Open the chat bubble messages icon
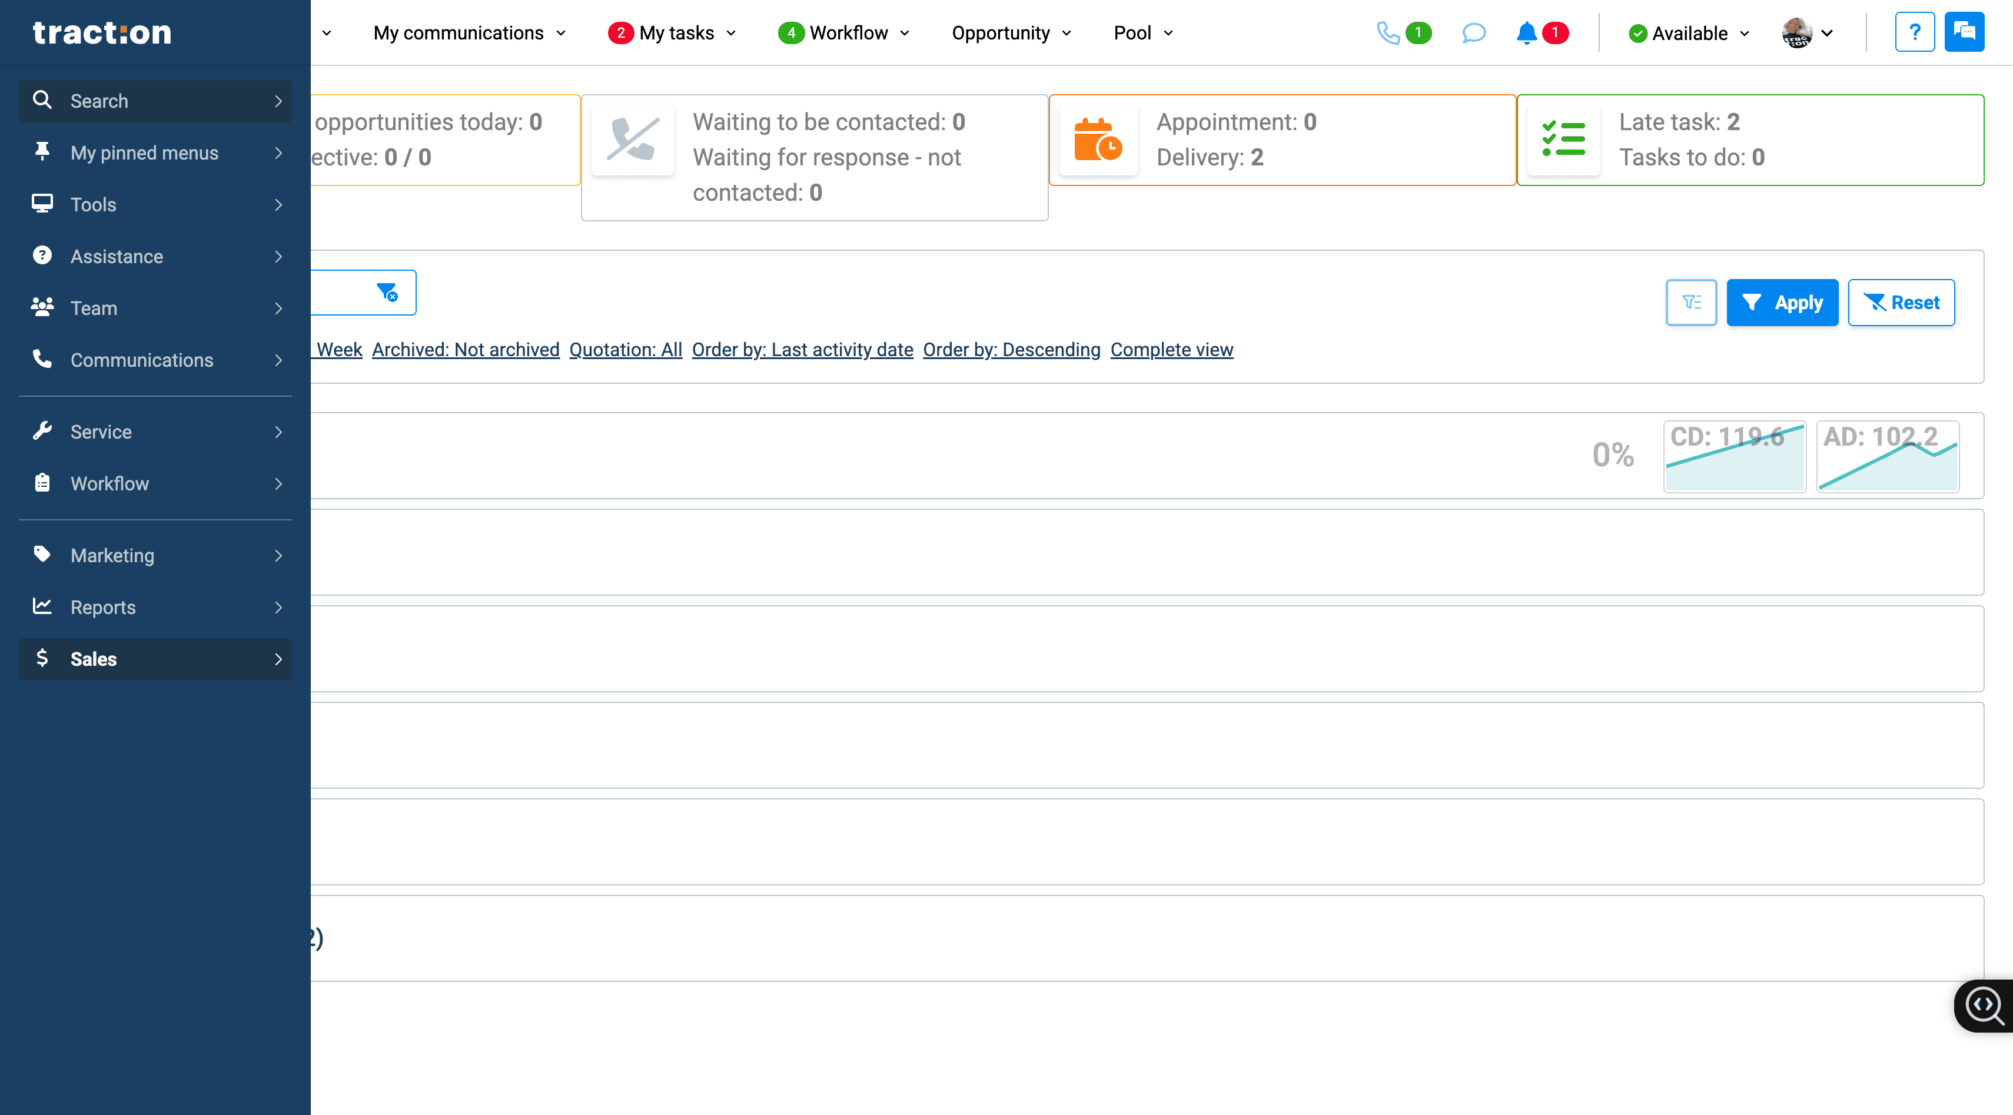2013x1115 pixels. pos(1473,33)
